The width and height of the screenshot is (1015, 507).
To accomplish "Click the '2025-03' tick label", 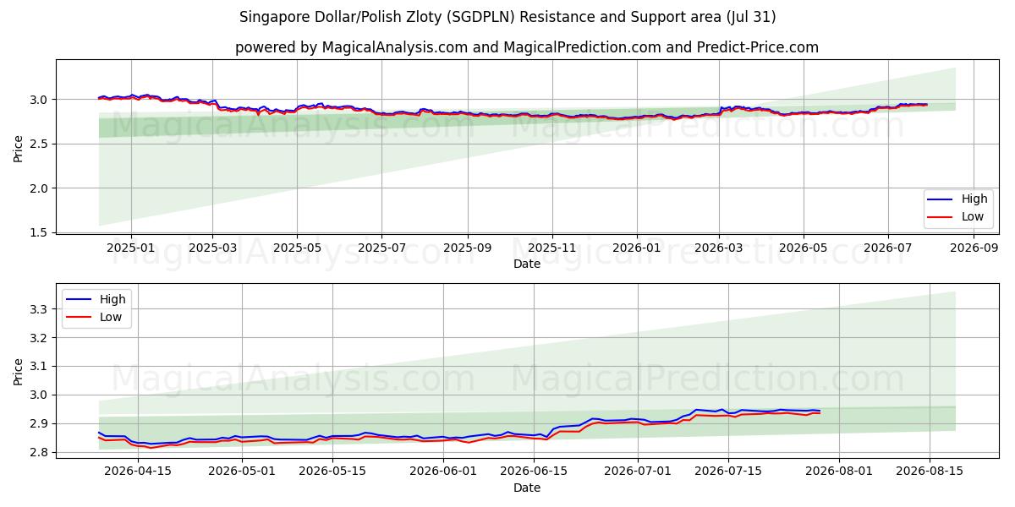I will coord(212,248).
